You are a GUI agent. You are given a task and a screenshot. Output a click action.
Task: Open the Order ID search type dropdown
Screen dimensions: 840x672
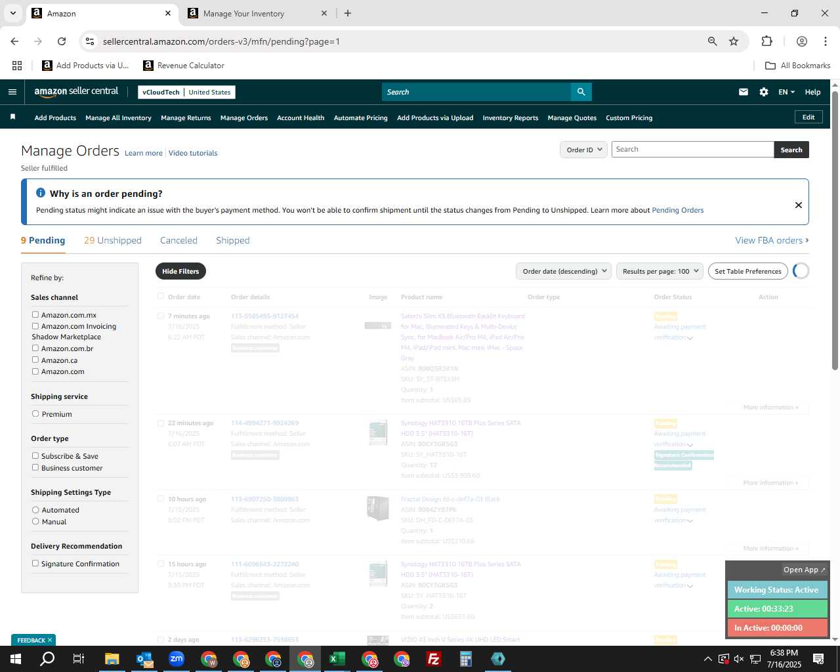click(x=583, y=150)
